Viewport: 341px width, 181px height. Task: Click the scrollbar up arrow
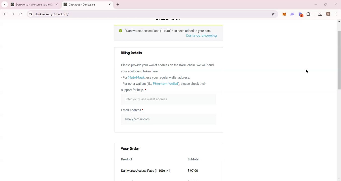point(339,21)
